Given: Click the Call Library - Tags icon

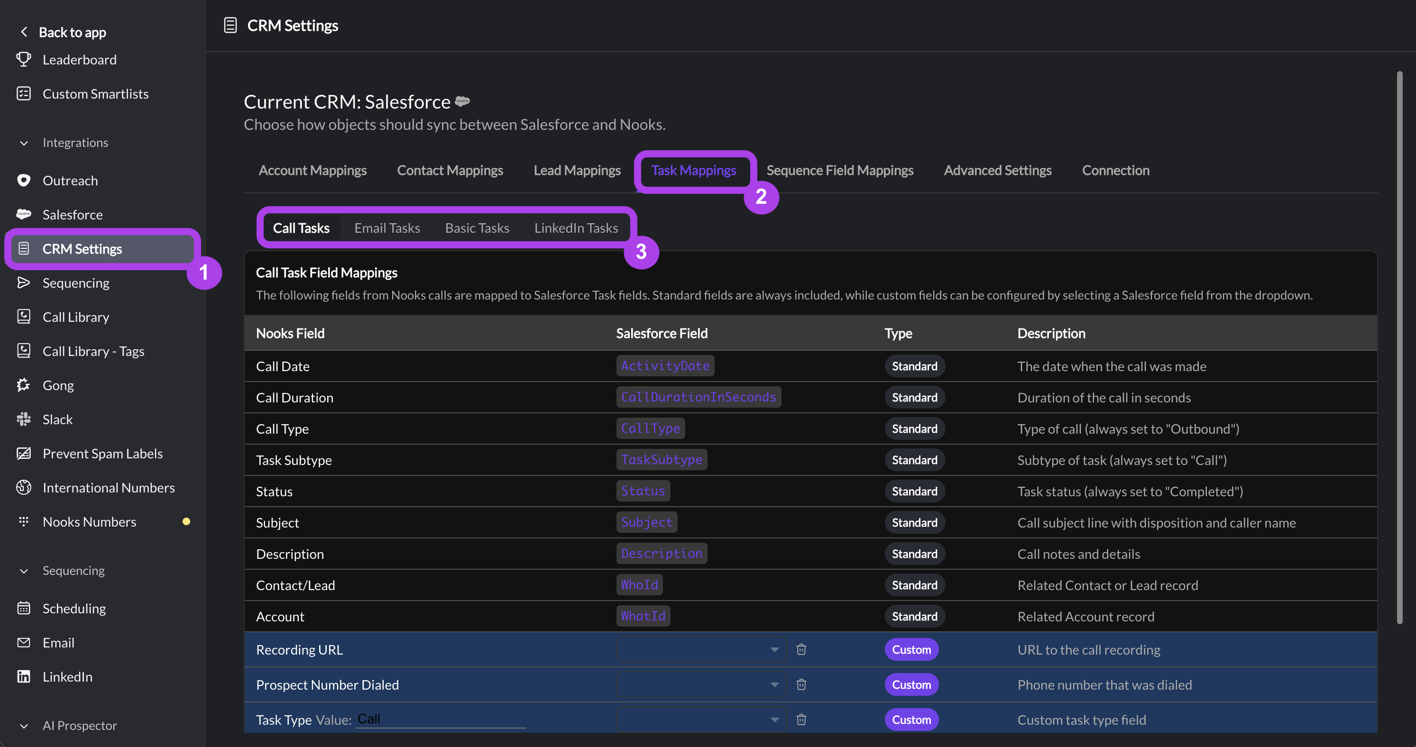Looking at the screenshot, I should tap(24, 350).
